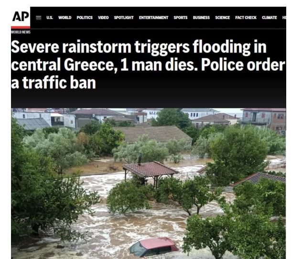
Task: Select the Science nav item
Action: click(222, 18)
